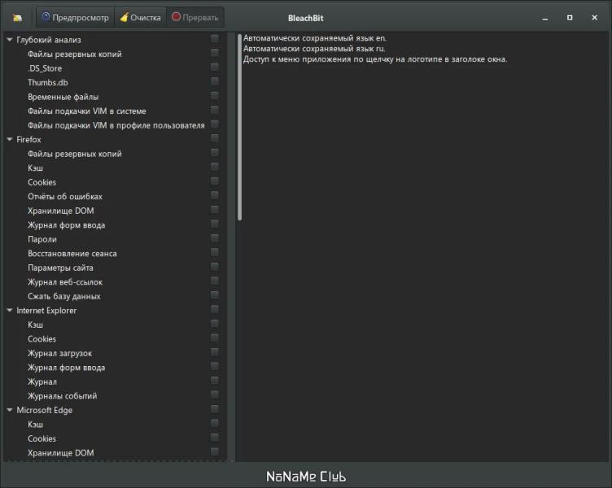The height and width of the screenshot is (488, 612).
Task: Check Журнал загрузок checkbox
Action: click(215, 352)
